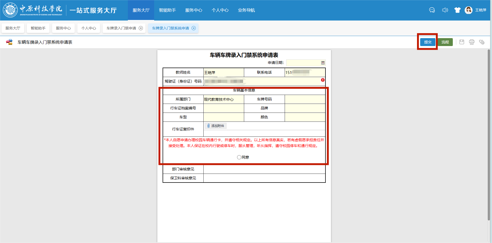Click the save disk icon

pos(461,42)
